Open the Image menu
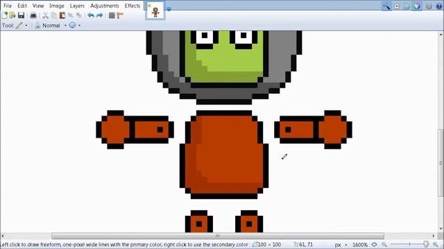Viewport: 444px width, 249px height. 57,6
